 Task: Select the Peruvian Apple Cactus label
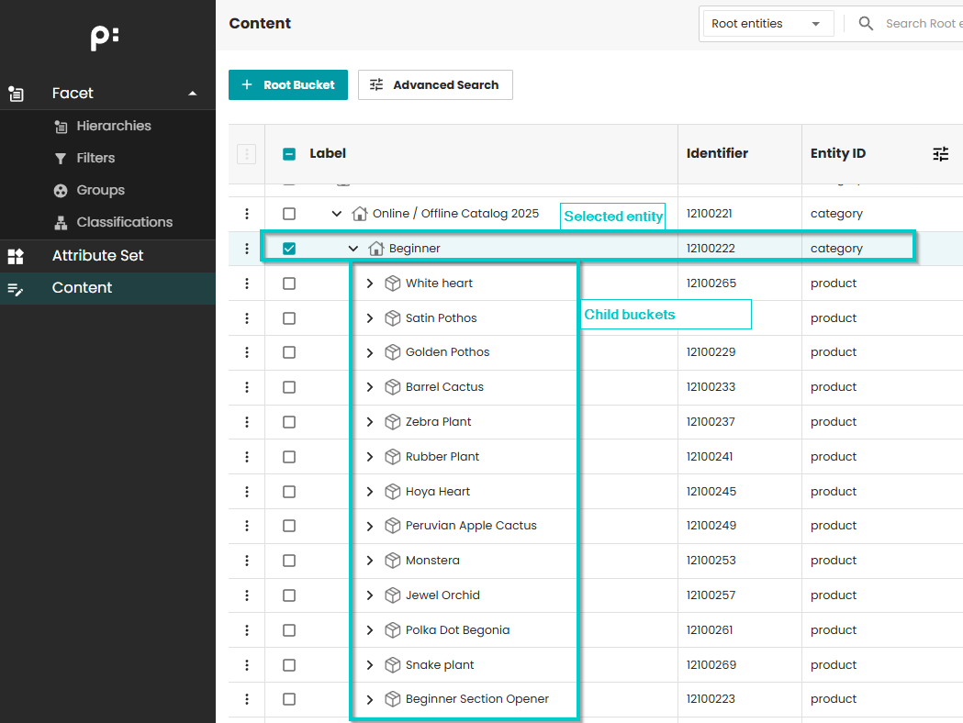pos(470,526)
